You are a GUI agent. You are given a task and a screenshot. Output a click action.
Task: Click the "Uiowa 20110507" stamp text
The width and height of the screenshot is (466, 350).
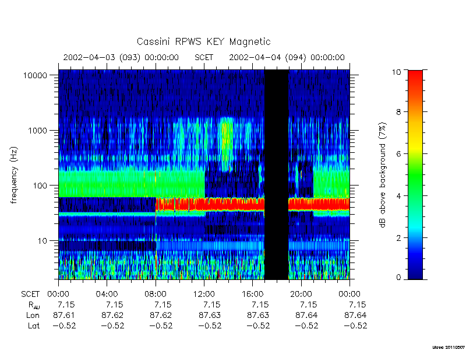click(449, 347)
